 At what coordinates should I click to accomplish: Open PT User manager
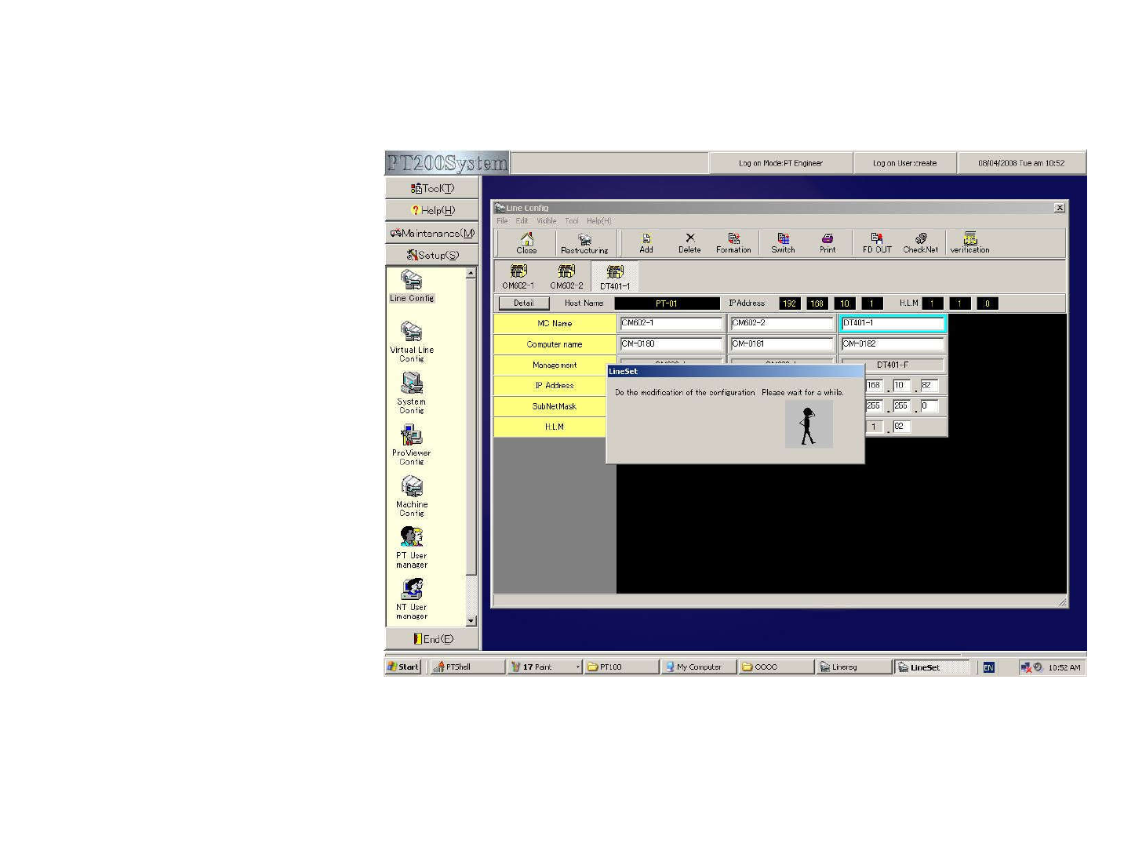(412, 547)
